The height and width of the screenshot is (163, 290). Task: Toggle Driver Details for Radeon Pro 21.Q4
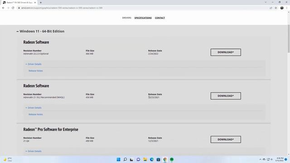click(34, 151)
